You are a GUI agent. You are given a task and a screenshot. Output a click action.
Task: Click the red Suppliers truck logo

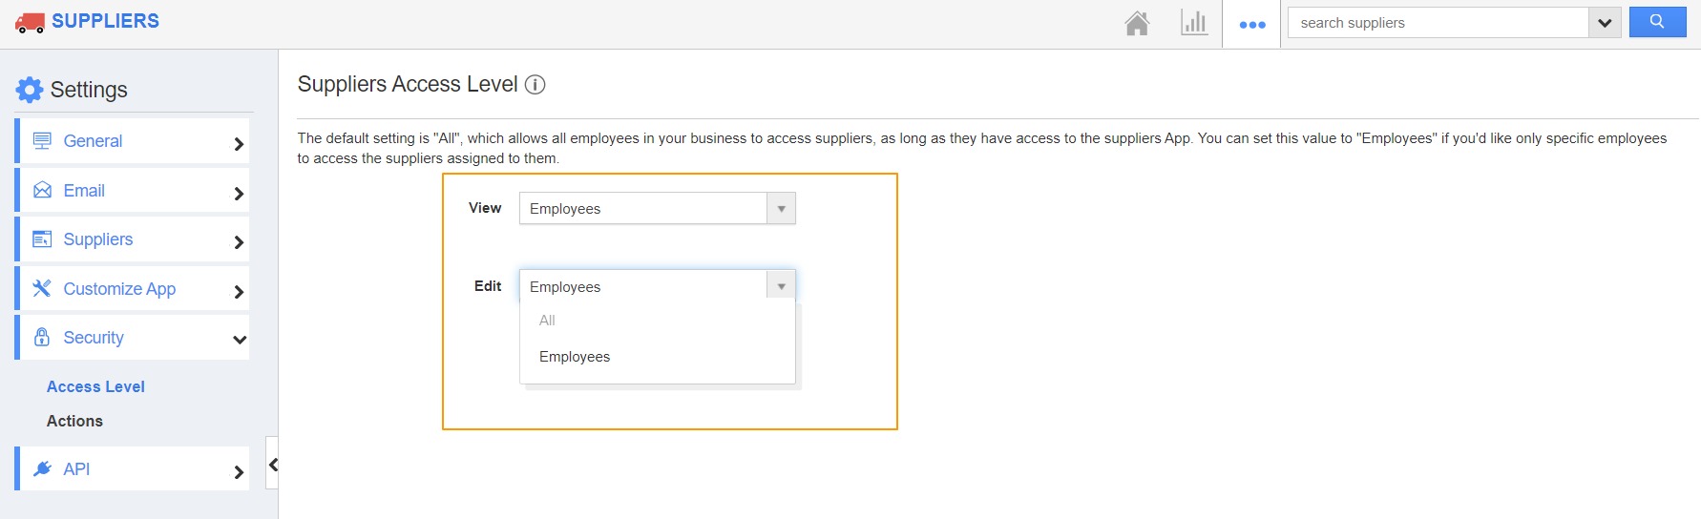[30, 22]
